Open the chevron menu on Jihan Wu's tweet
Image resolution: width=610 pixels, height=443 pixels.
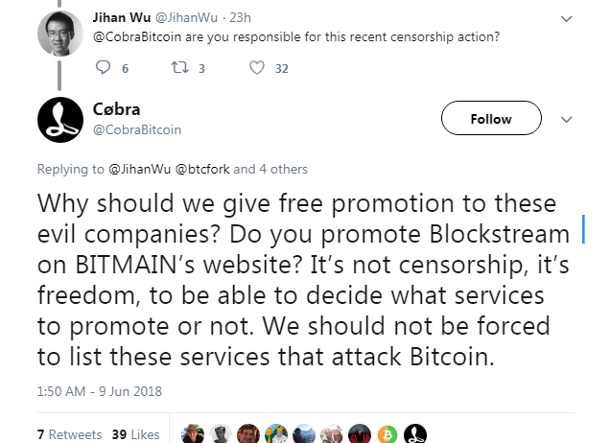[566, 18]
